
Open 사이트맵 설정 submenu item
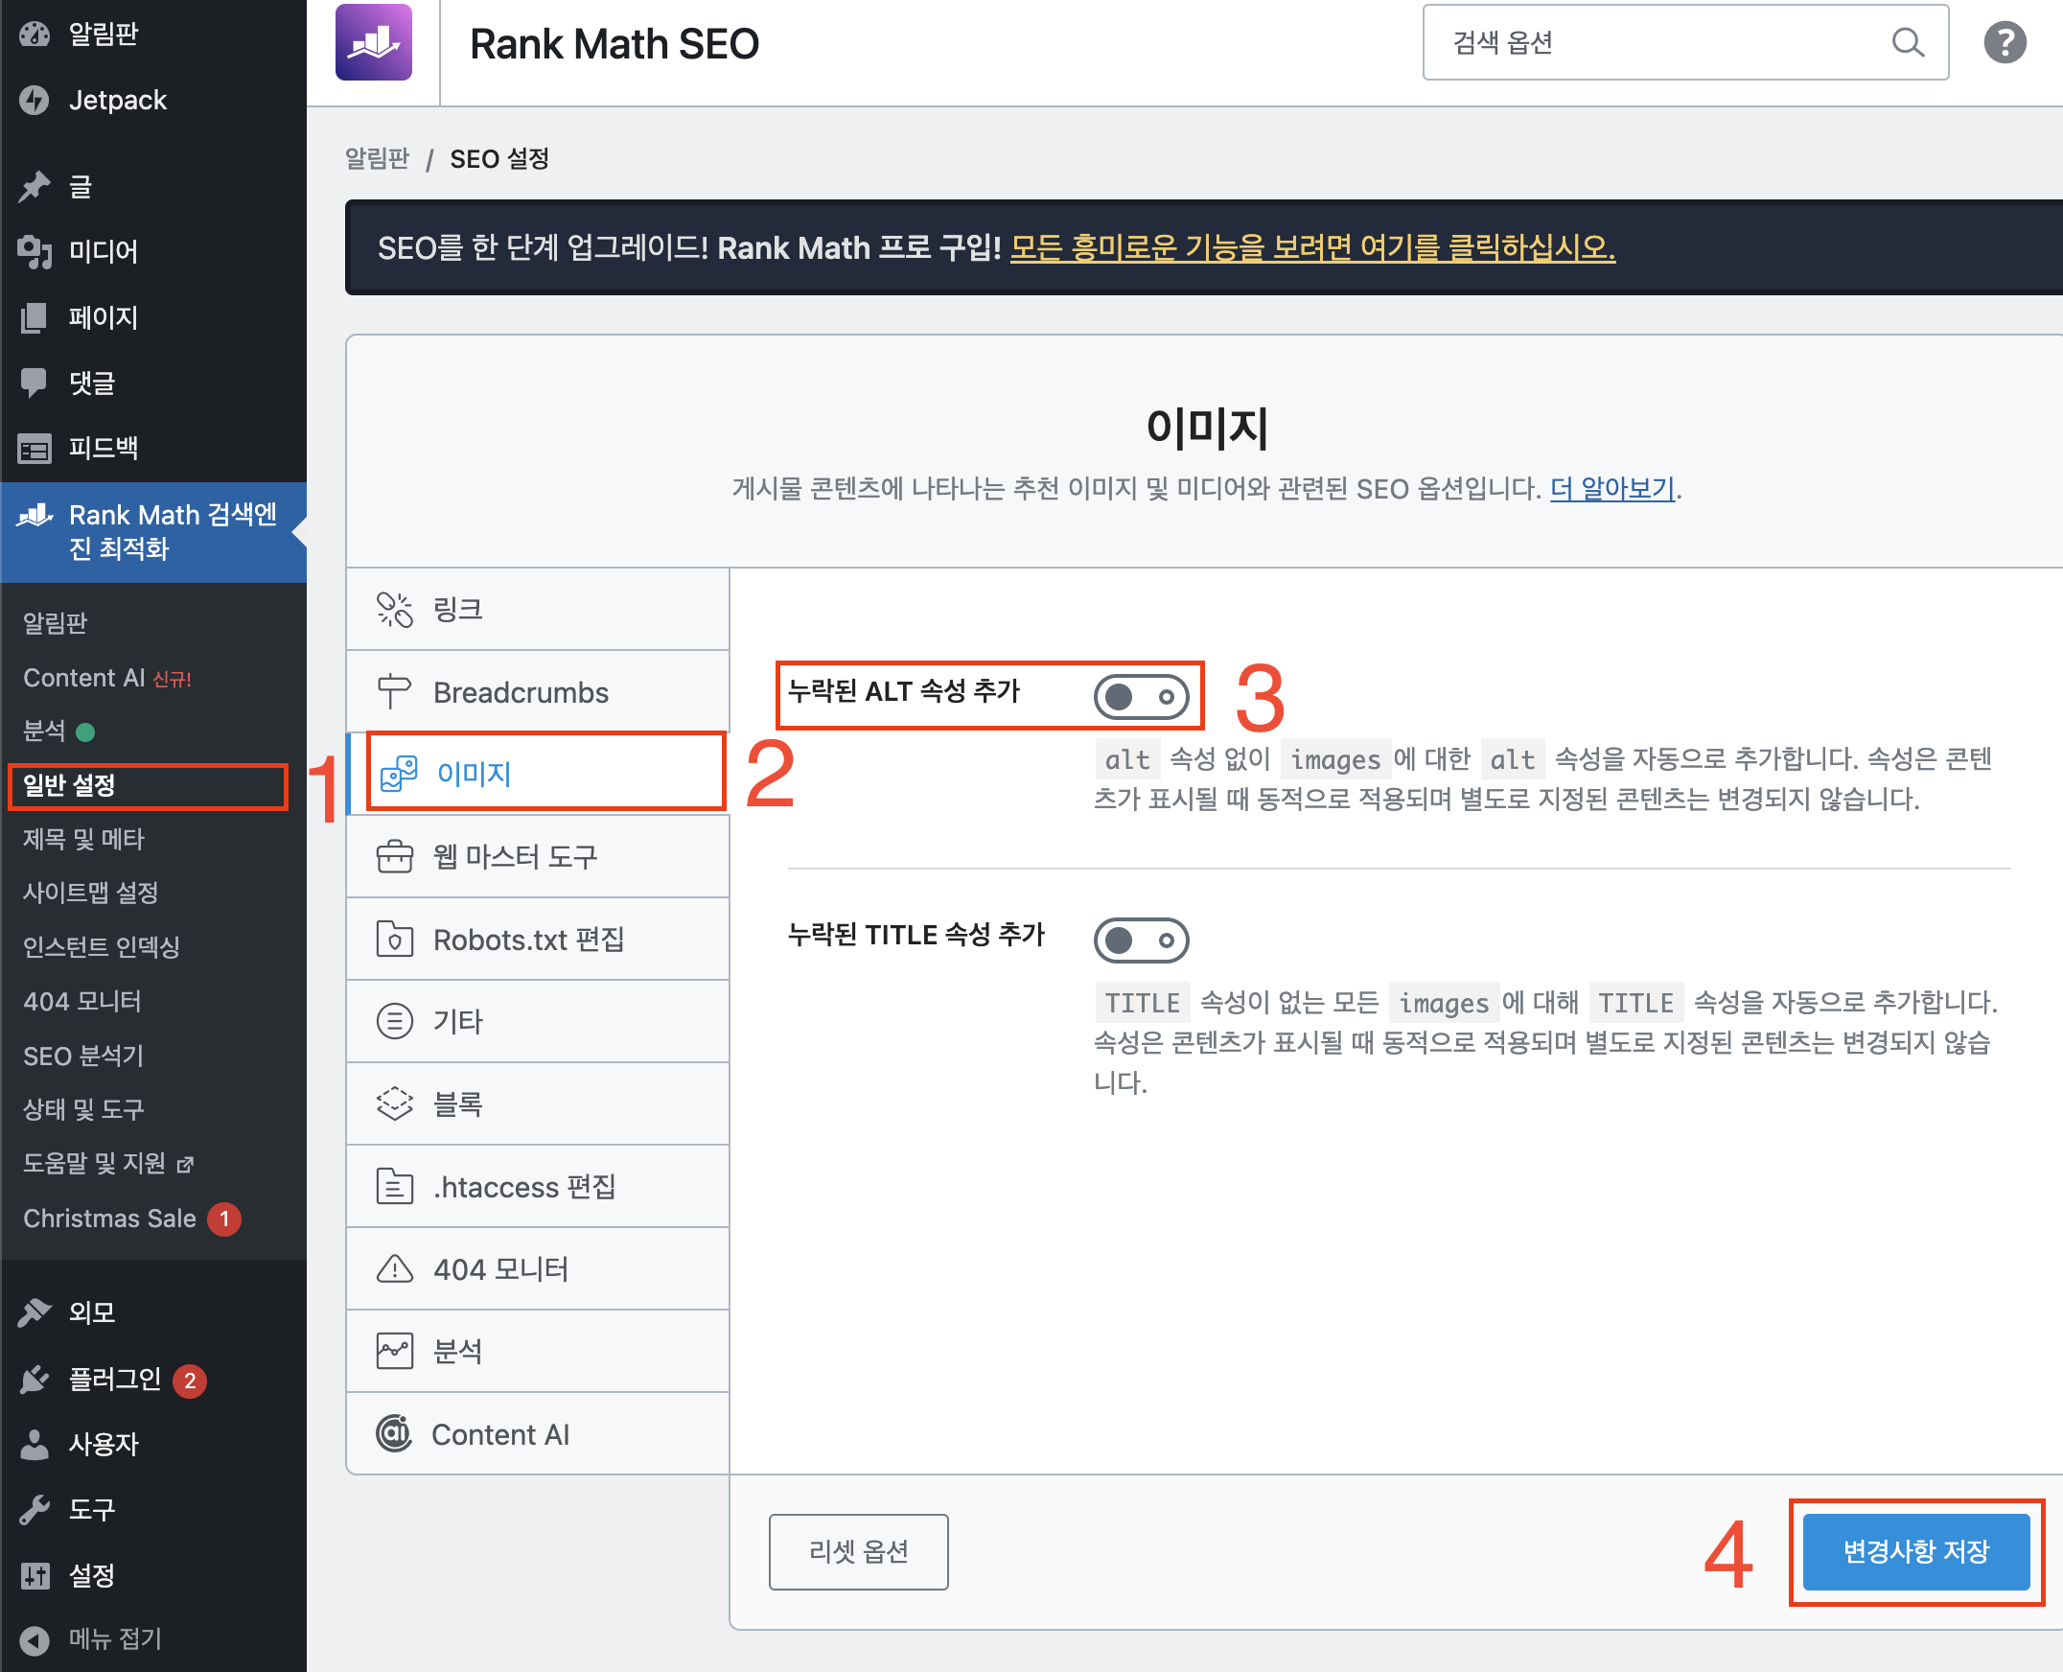pos(90,893)
